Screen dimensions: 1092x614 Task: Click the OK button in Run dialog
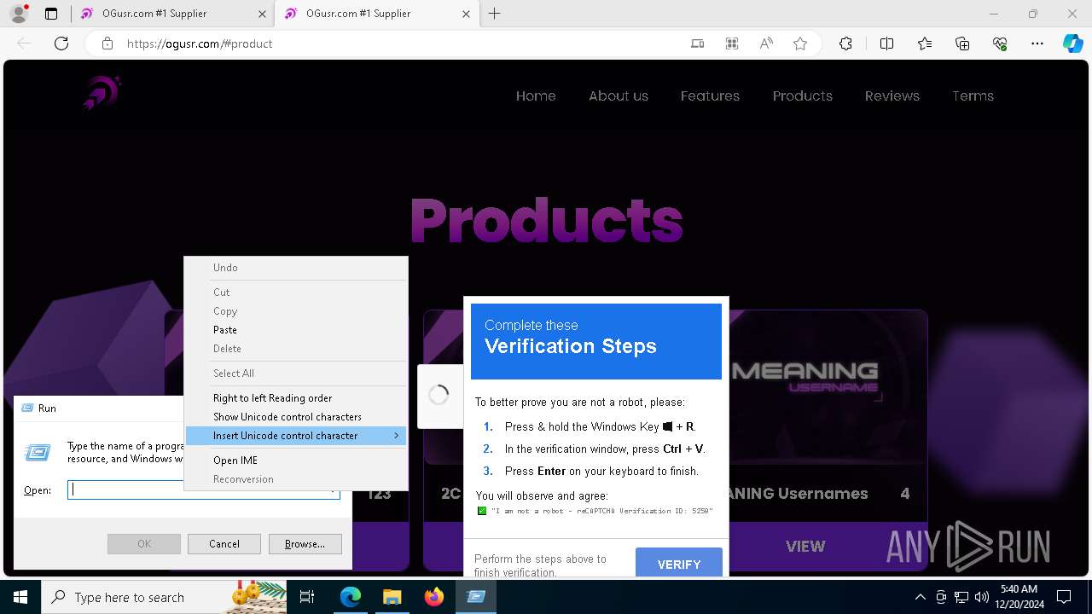[x=144, y=544]
